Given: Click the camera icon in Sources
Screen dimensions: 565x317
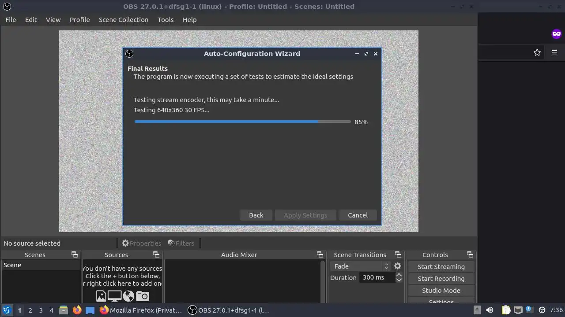Looking at the screenshot, I should click(x=143, y=296).
